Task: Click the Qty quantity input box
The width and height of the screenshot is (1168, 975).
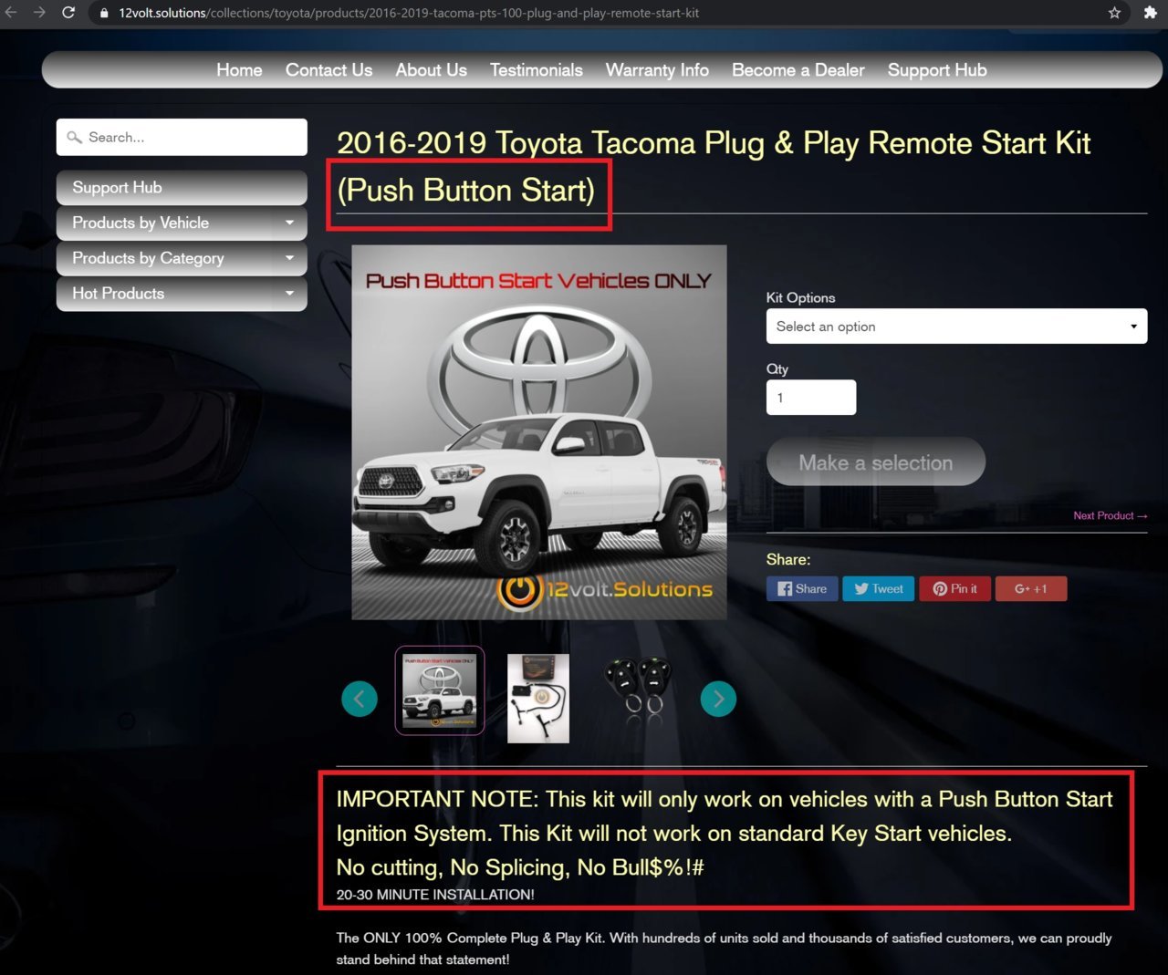Action: (811, 398)
